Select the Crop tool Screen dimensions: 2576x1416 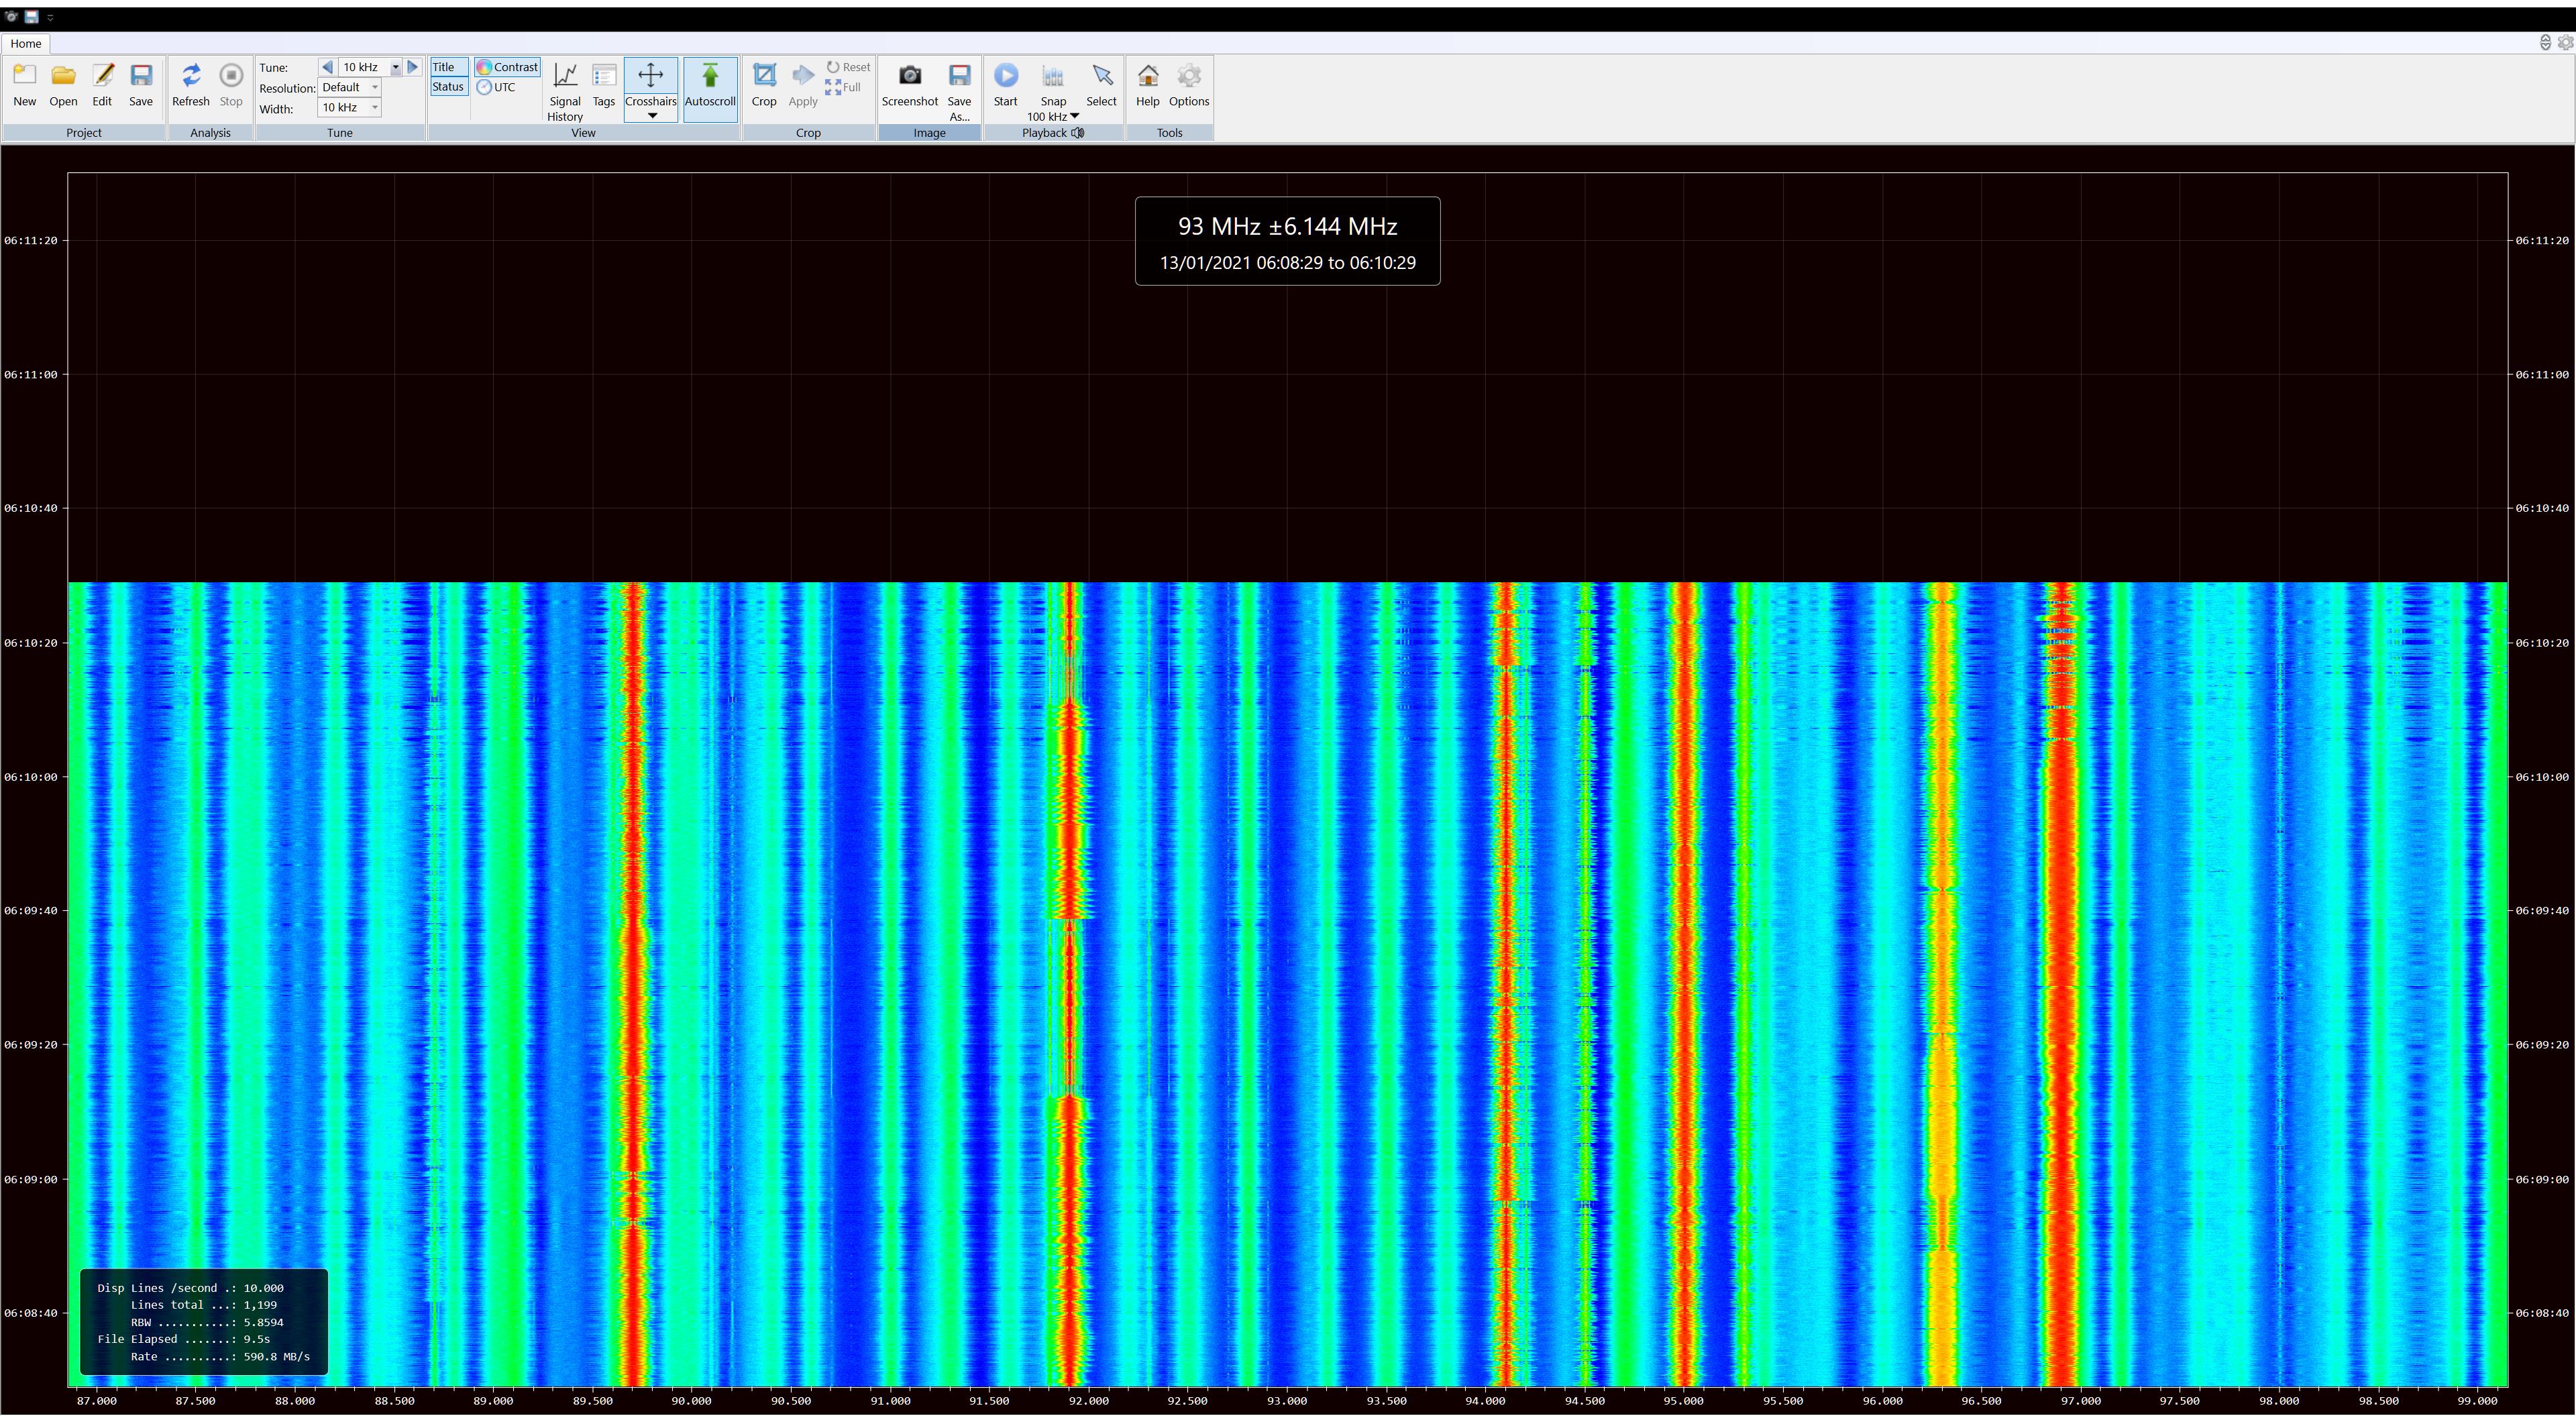[x=764, y=77]
